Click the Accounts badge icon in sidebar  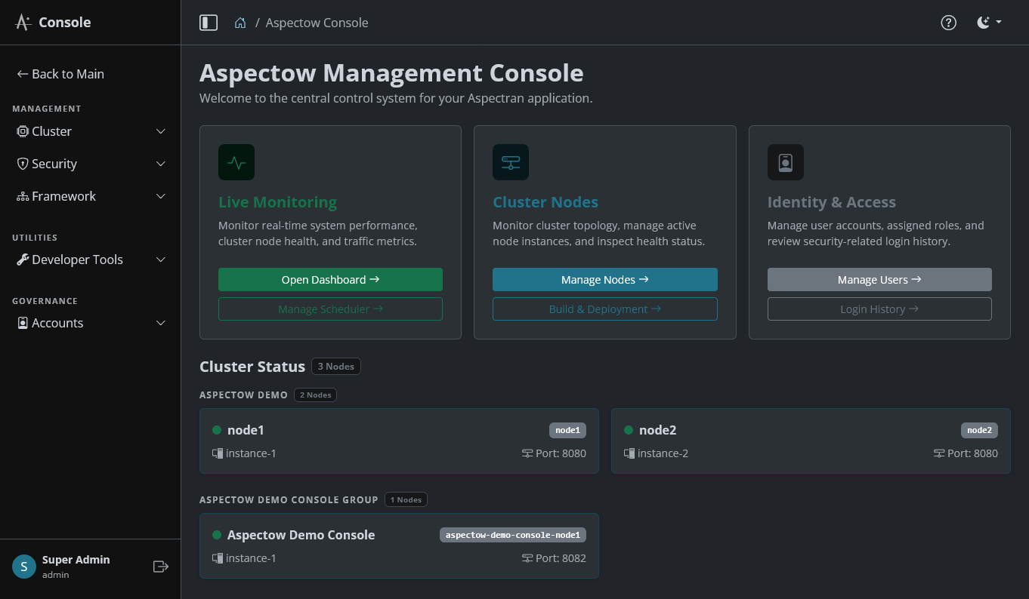pyautogui.click(x=23, y=323)
